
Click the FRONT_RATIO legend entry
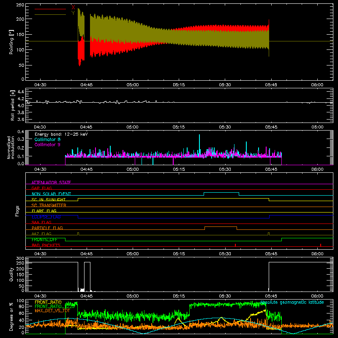click(x=48, y=302)
